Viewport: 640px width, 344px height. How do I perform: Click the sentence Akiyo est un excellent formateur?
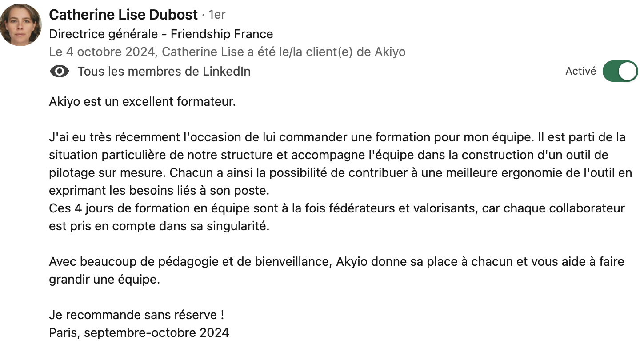[142, 102]
